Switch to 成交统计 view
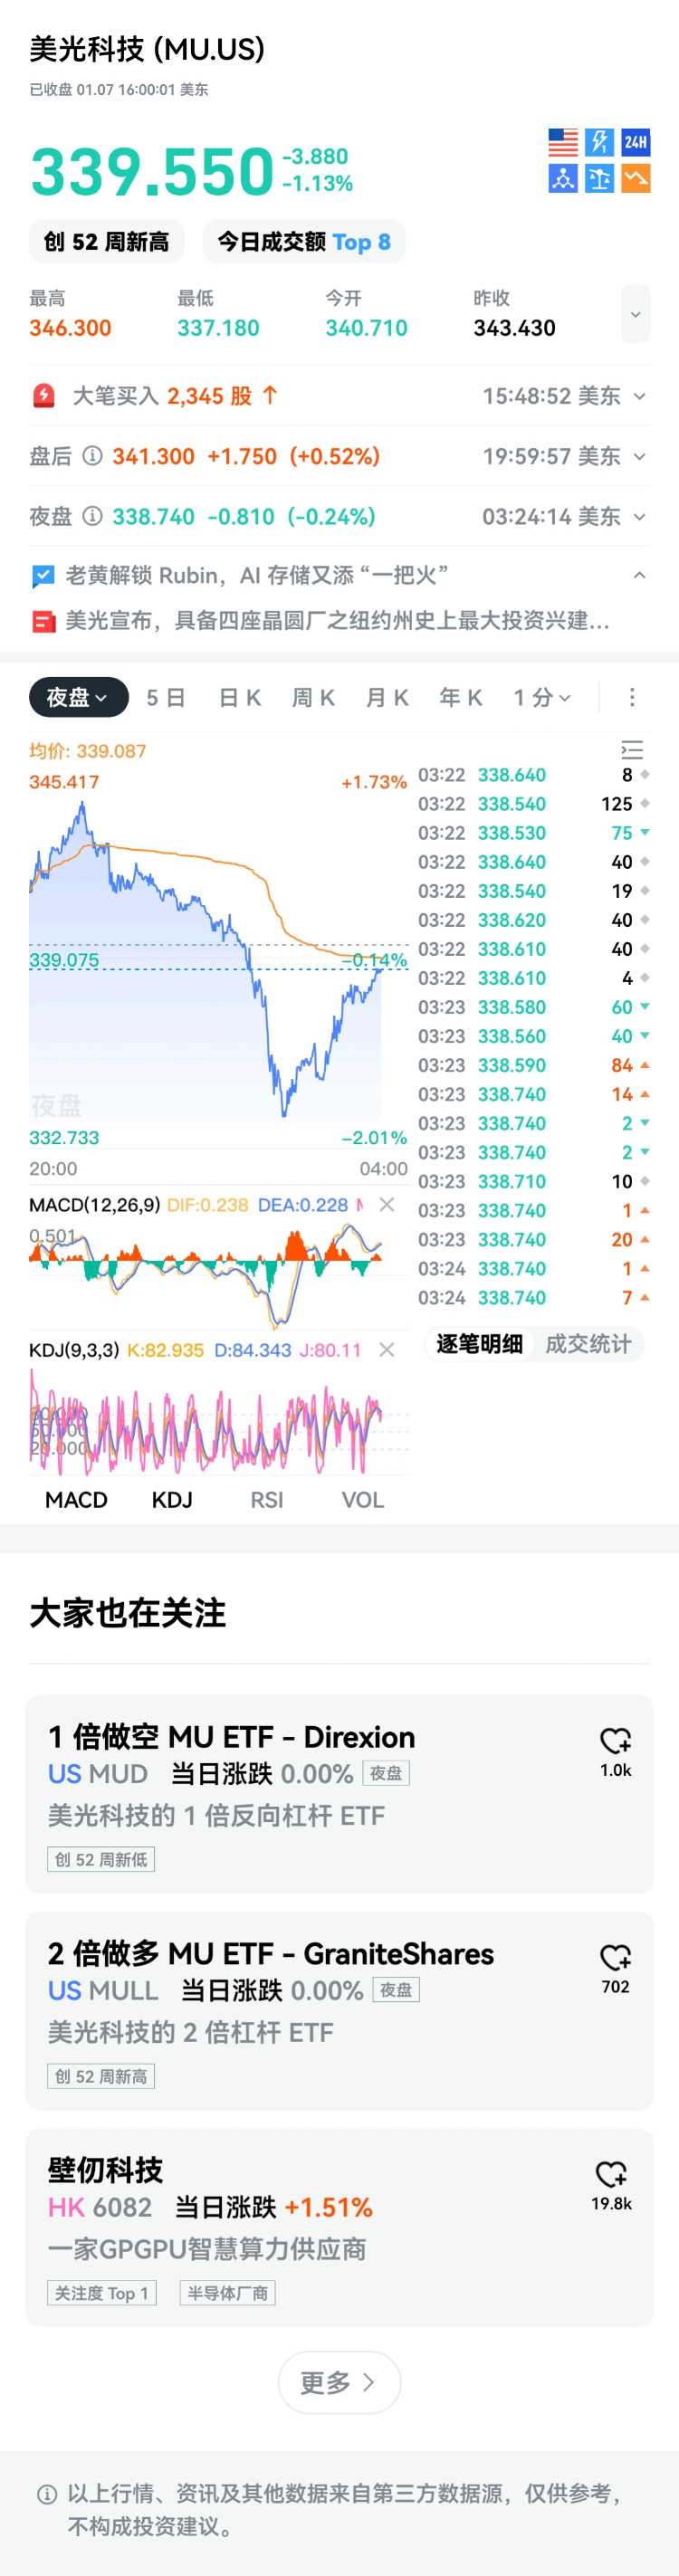 click(588, 1344)
